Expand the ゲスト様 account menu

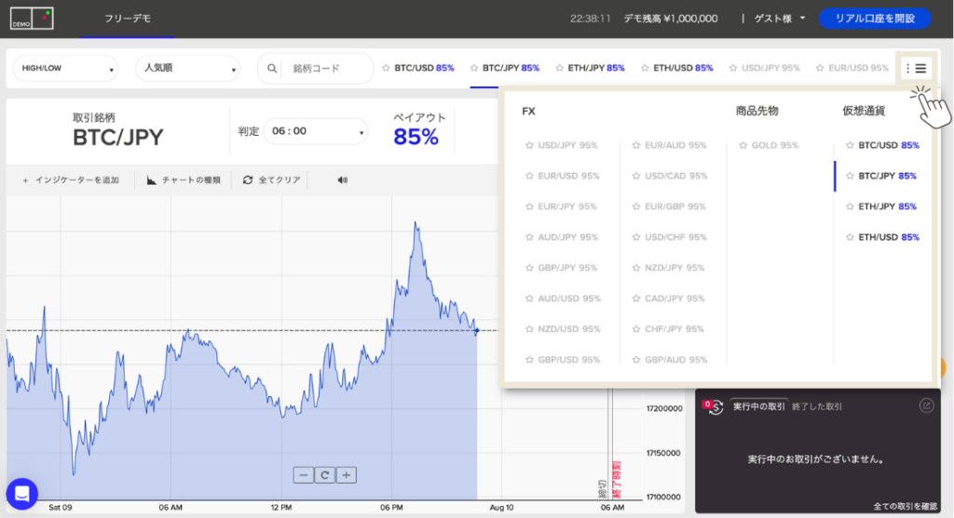[x=780, y=19]
